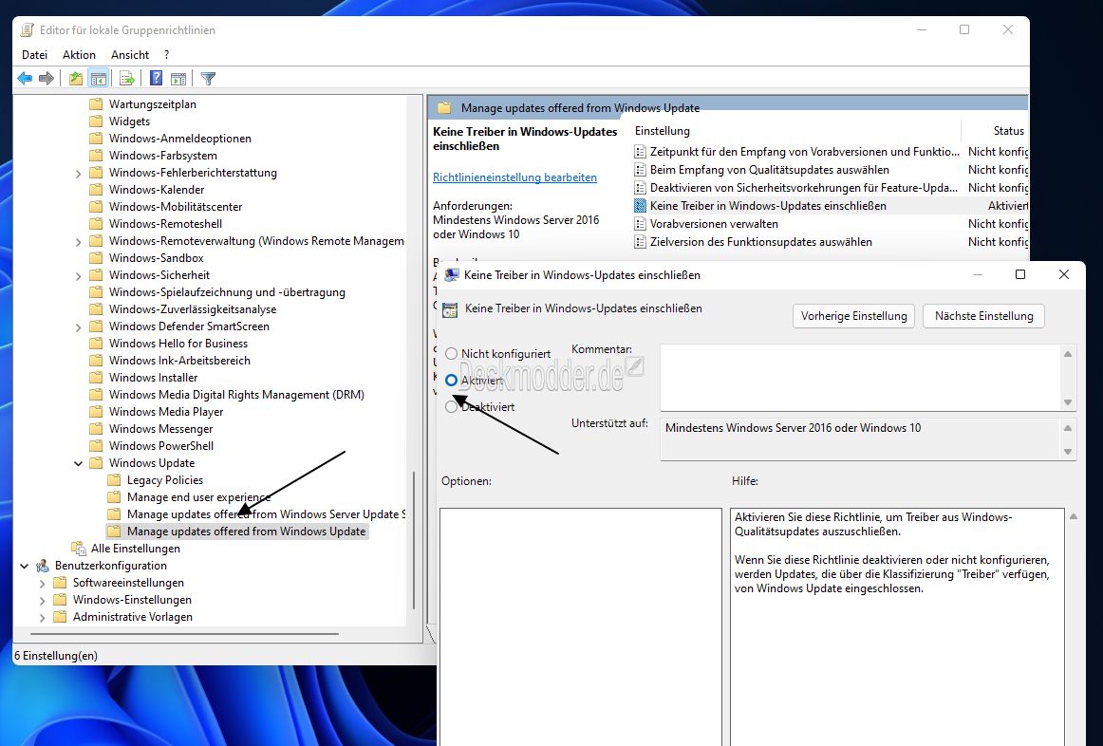Click the tree pane vertical scrollbar
Image resolution: width=1103 pixels, height=746 pixels.
coord(414,540)
